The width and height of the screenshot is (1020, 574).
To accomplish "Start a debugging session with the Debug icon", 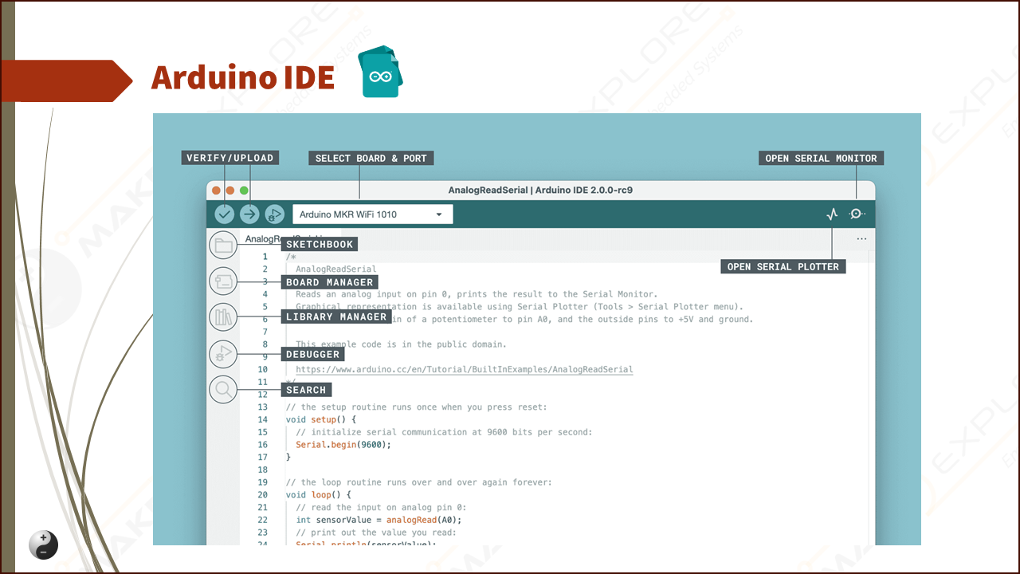I will tap(275, 214).
